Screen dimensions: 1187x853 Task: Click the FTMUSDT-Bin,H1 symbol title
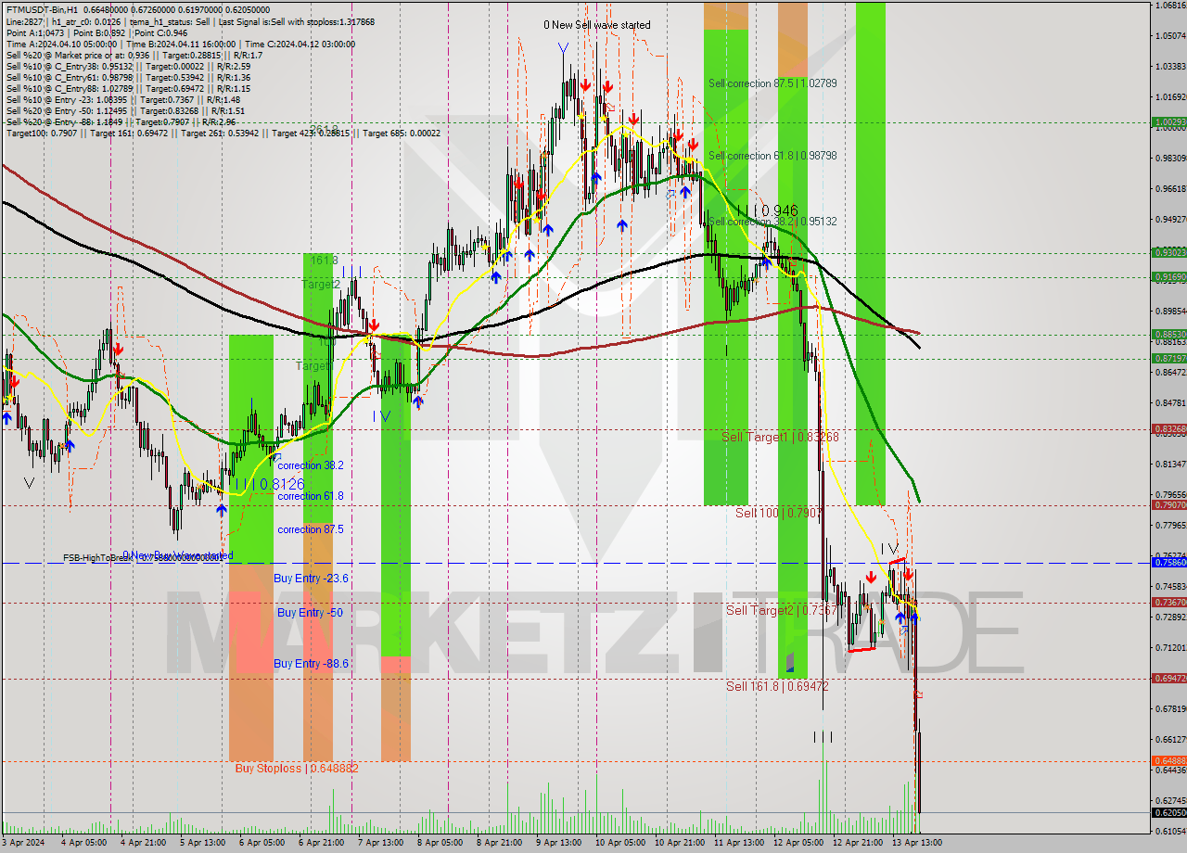pos(42,9)
